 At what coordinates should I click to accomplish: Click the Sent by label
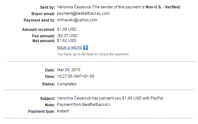coord(48,7)
